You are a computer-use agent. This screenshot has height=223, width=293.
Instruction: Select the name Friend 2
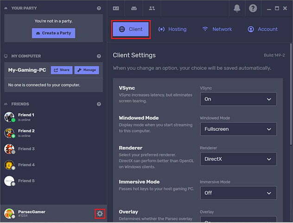pos(26,131)
